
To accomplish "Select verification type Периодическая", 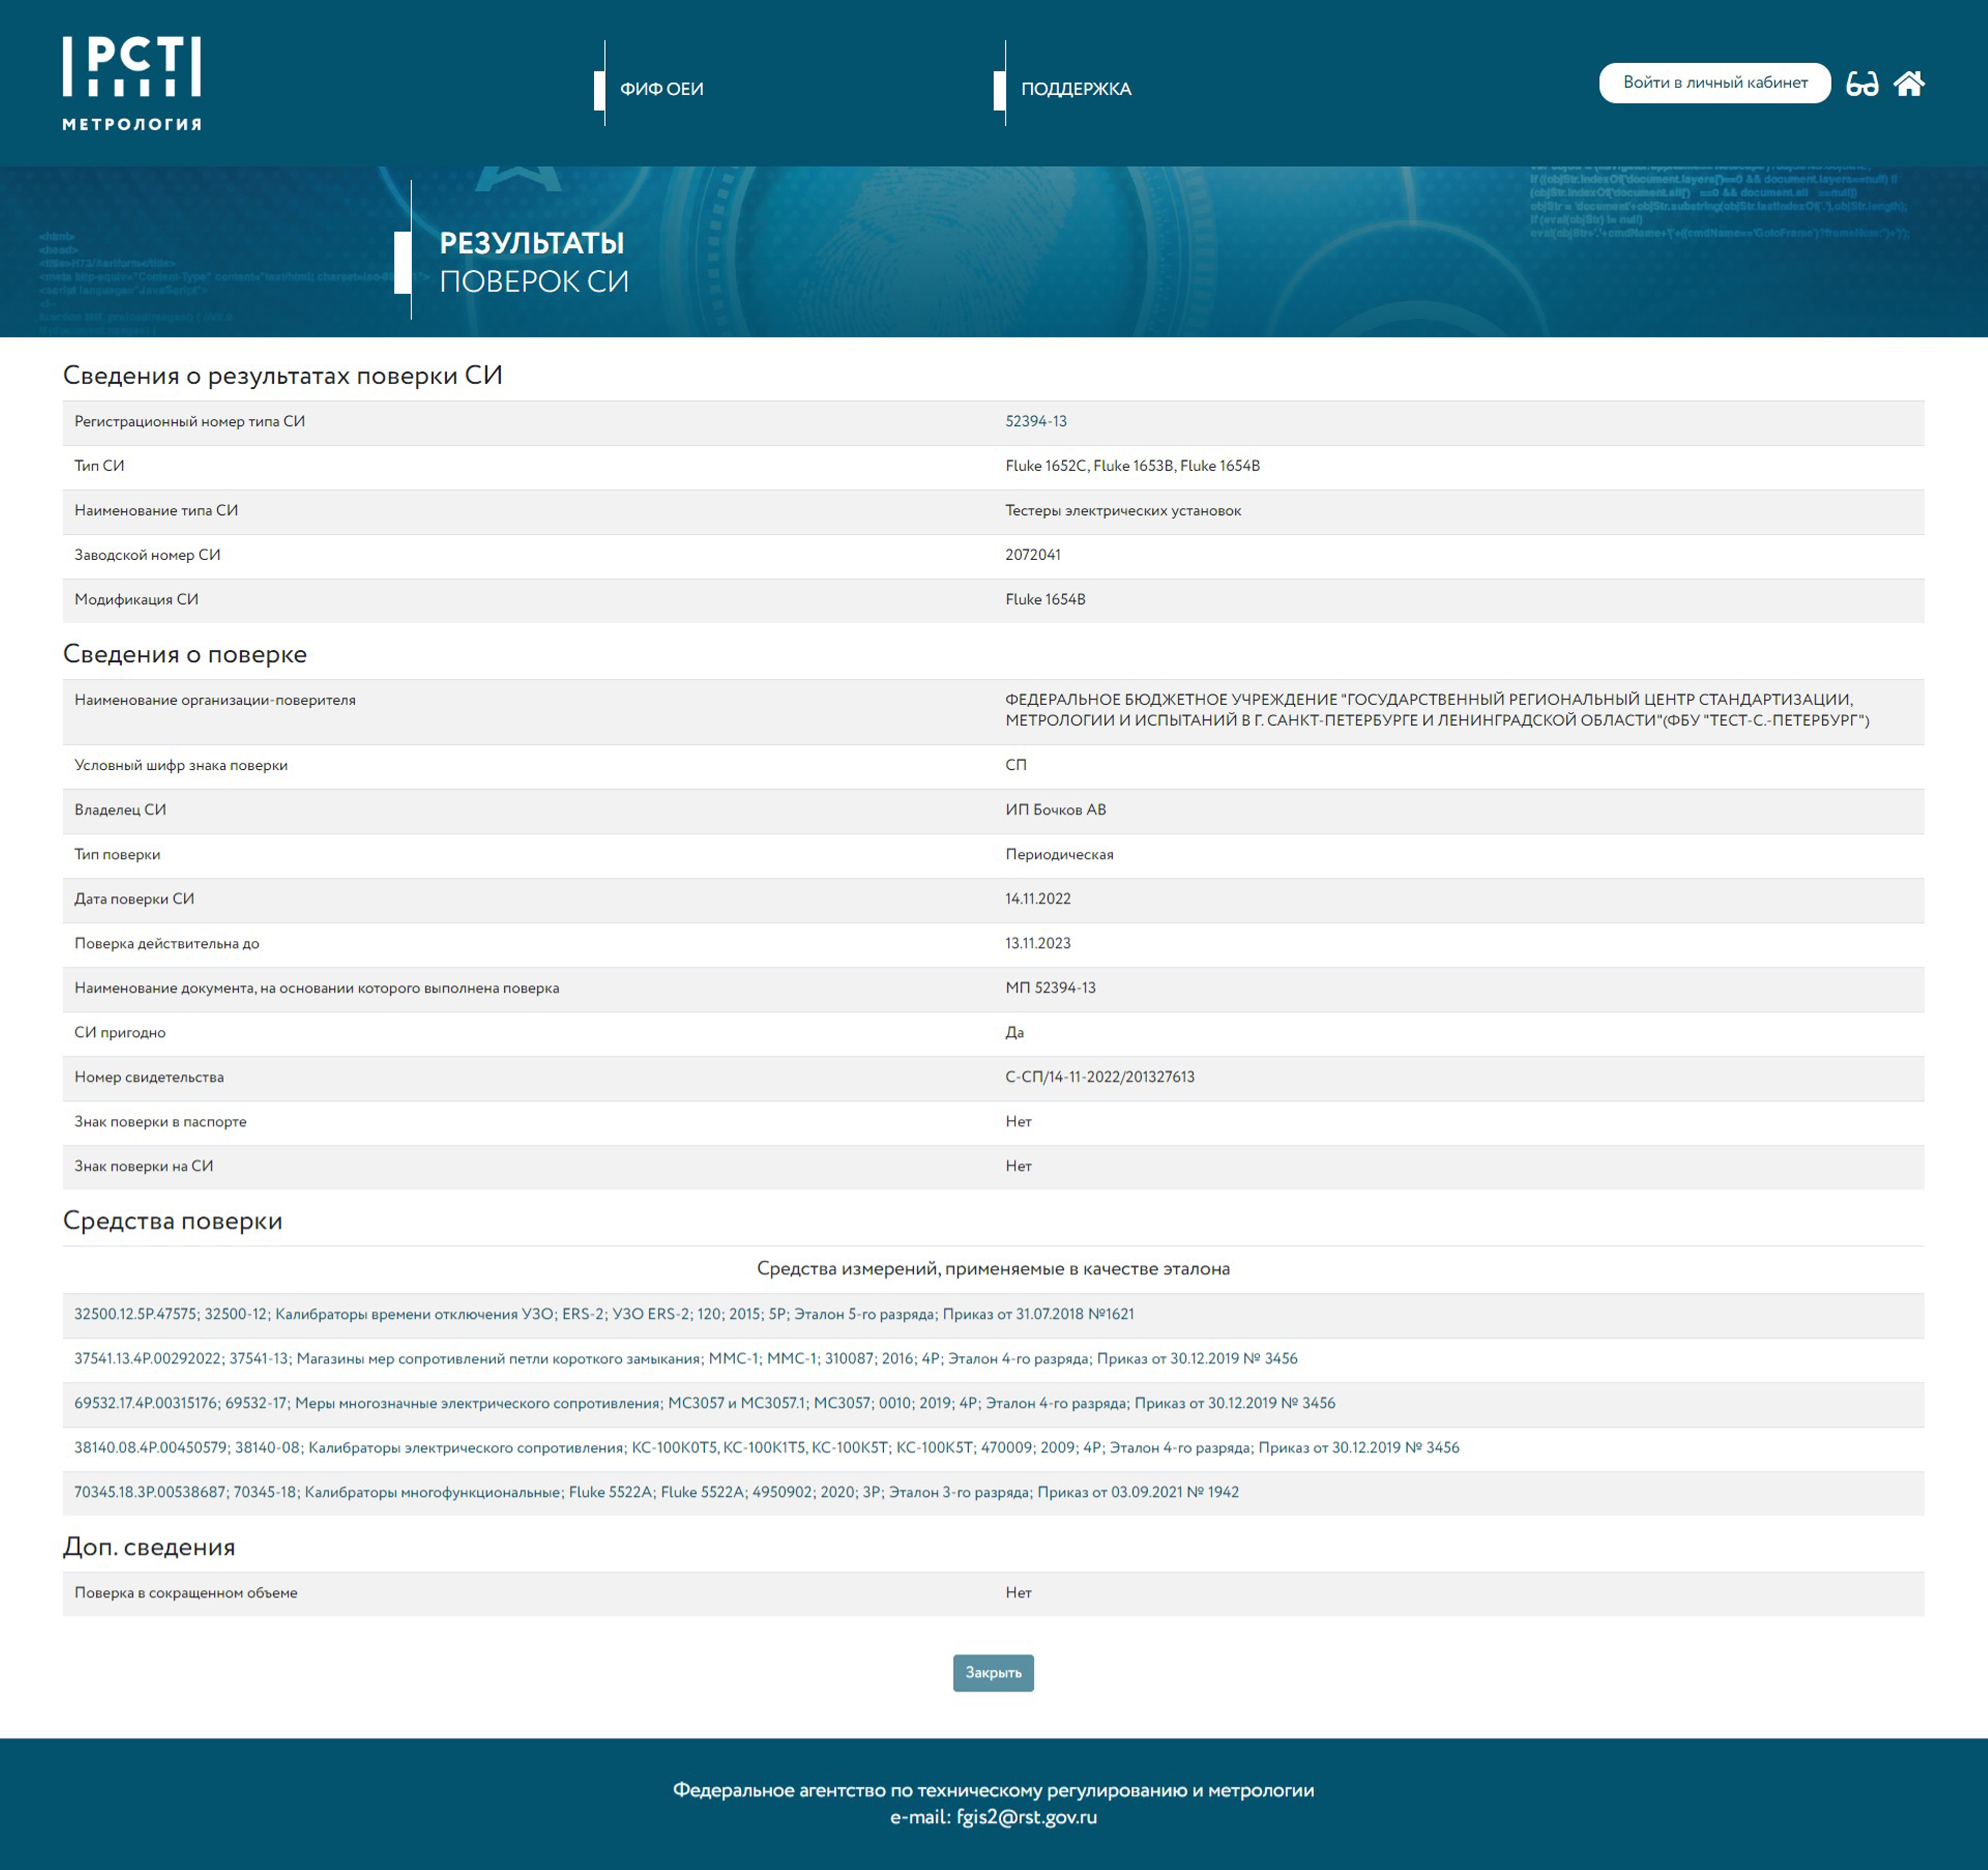I will pyautogui.click(x=1059, y=855).
